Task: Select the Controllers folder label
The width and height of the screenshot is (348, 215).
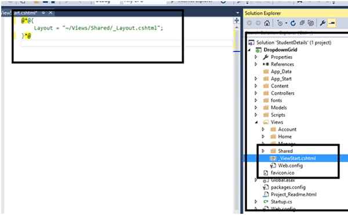Action: pos(282,93)
